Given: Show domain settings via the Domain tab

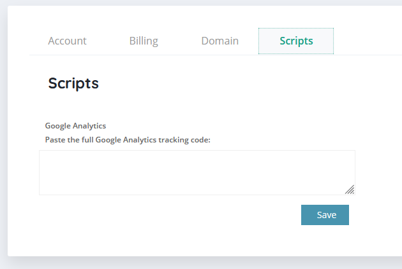Looking at the screenshot, I should tap(220, 41).
